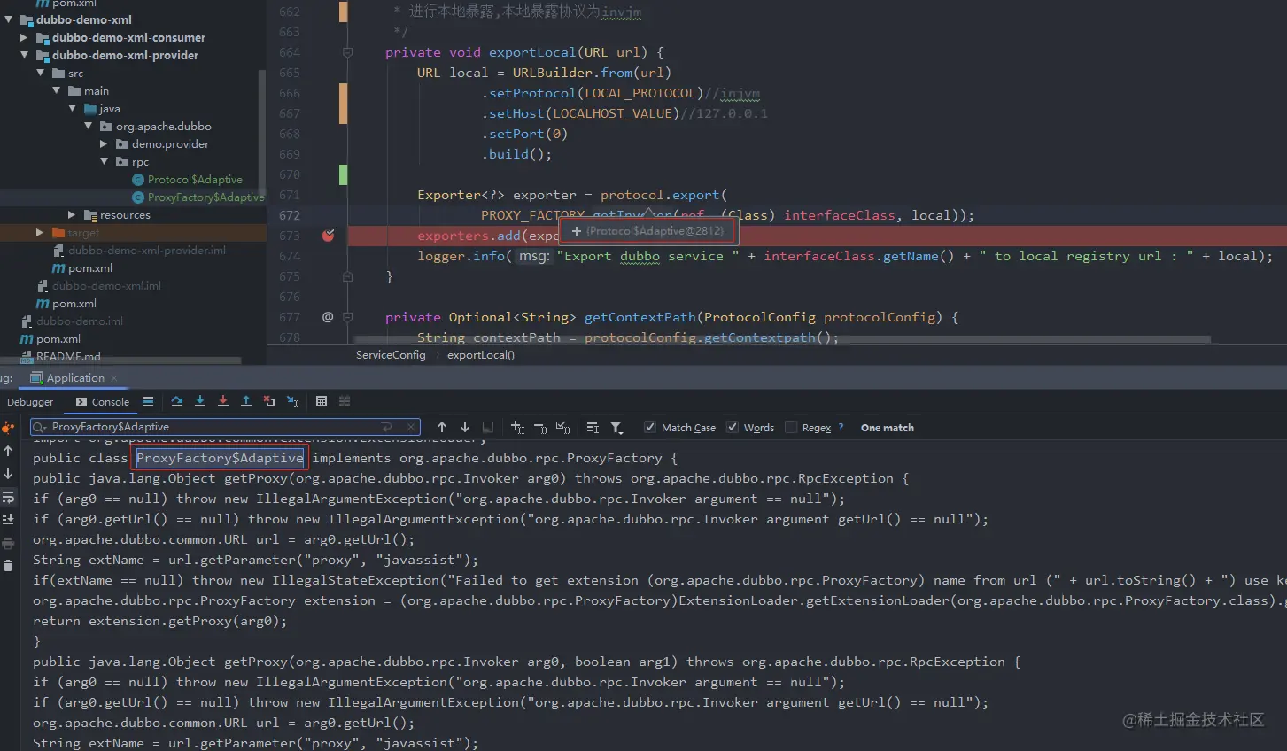Fold getContextPath method at line 677
The image size is (1287, 751).
coord(348,317)
